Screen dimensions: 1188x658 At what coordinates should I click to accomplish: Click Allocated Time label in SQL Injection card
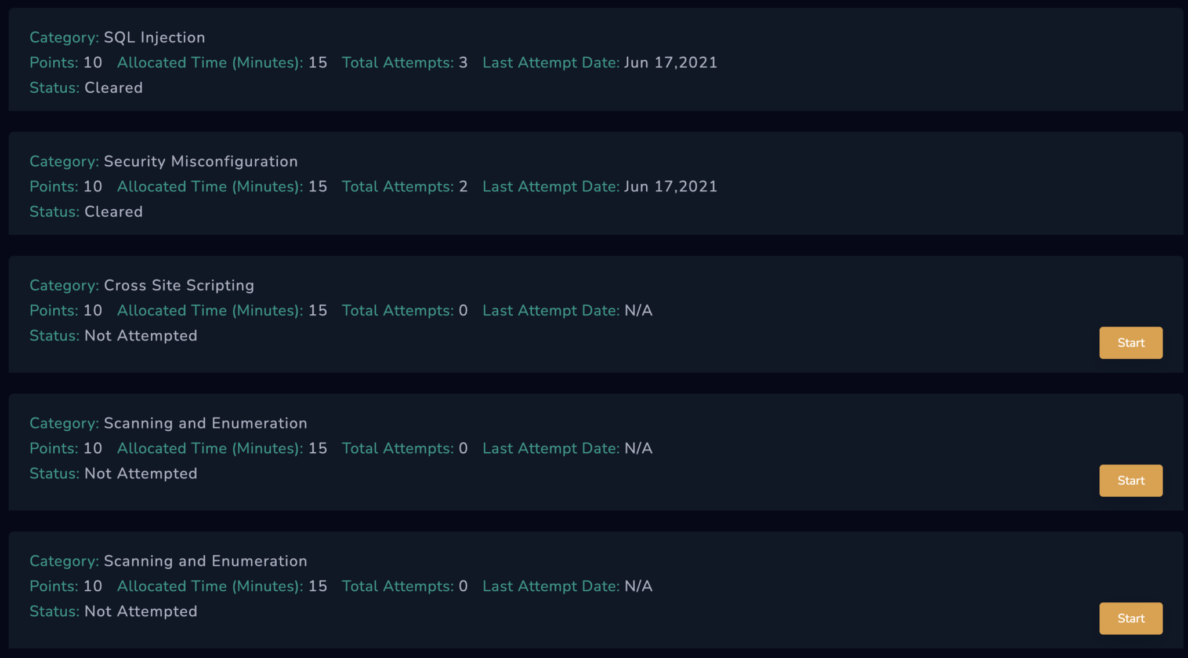click(x=209, y=63)
